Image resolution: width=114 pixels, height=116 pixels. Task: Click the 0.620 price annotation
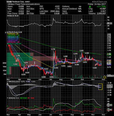coord(27,72)
